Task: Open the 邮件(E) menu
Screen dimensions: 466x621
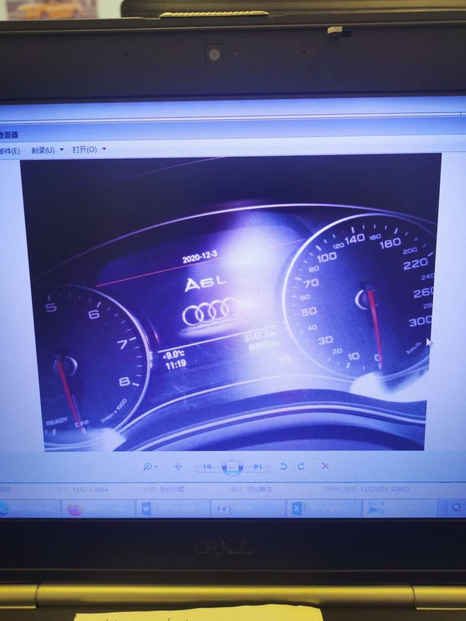Action: point(10,151)
